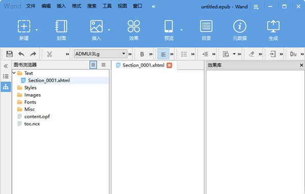Viewport: 305px width, 194px height.
Task: Click the 预览 (Preview) phone icon
Action: 169,26
